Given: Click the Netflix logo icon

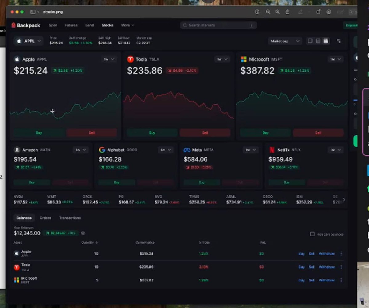Looking at the screenshot, I should tap(272, 150).
